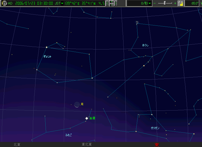Click the 北東 direction label
This screenshot has width=202, height=147.
pyautogui.click(x=17, y=144)
